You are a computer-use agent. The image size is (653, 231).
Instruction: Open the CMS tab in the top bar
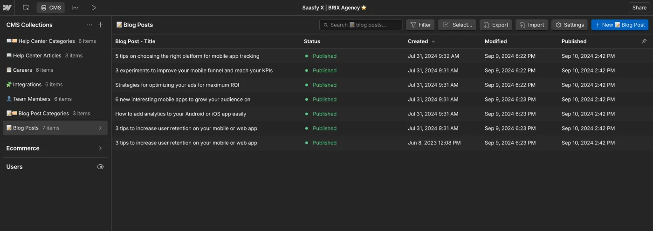51,7
